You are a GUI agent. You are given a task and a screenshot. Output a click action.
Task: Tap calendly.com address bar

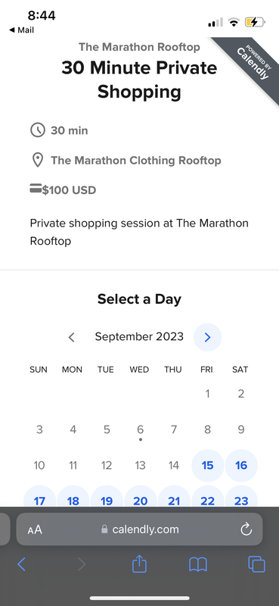(139, 529)
